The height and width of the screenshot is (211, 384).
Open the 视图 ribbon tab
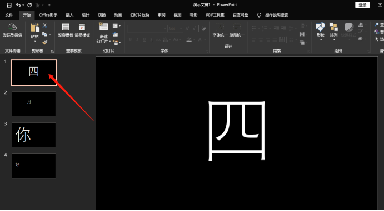click(177, 15)
